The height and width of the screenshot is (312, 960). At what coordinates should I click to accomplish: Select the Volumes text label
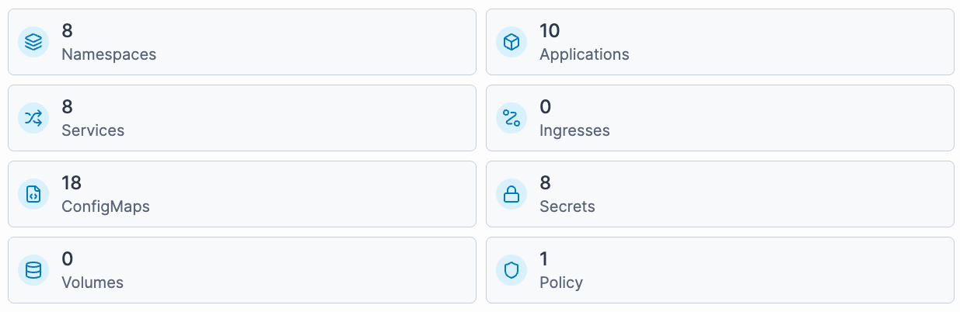click(93, 283)
